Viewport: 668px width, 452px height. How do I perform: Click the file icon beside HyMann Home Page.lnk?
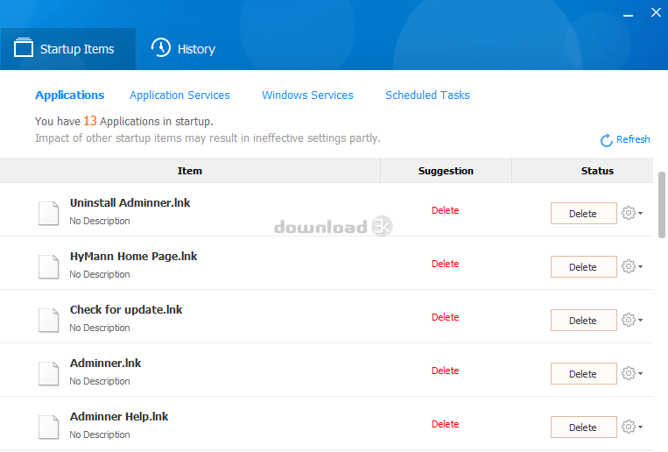[x=48, y=266]
